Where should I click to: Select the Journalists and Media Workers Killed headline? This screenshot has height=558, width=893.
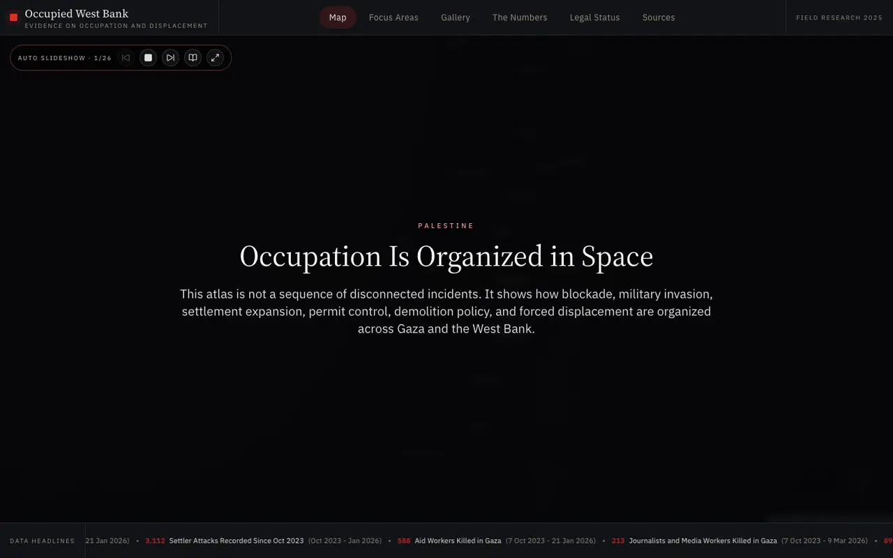click(703, 541)
